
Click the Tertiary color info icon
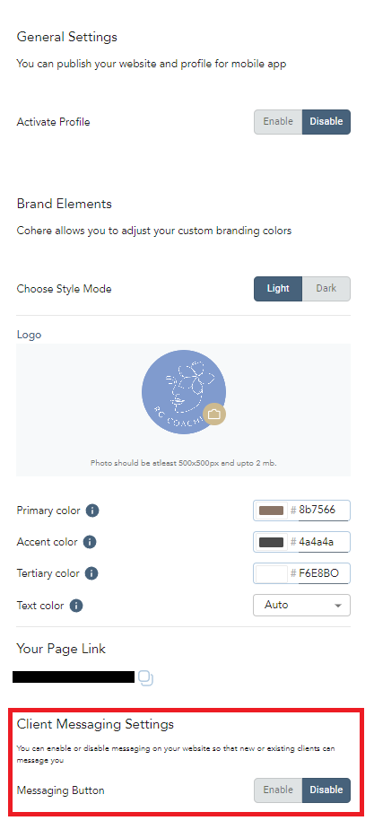point(91,573)
